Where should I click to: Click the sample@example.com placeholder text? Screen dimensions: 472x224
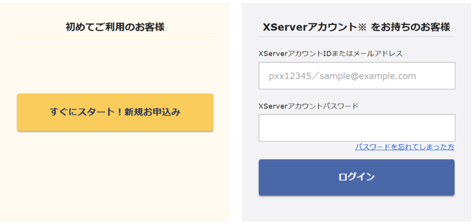(368, 76)
